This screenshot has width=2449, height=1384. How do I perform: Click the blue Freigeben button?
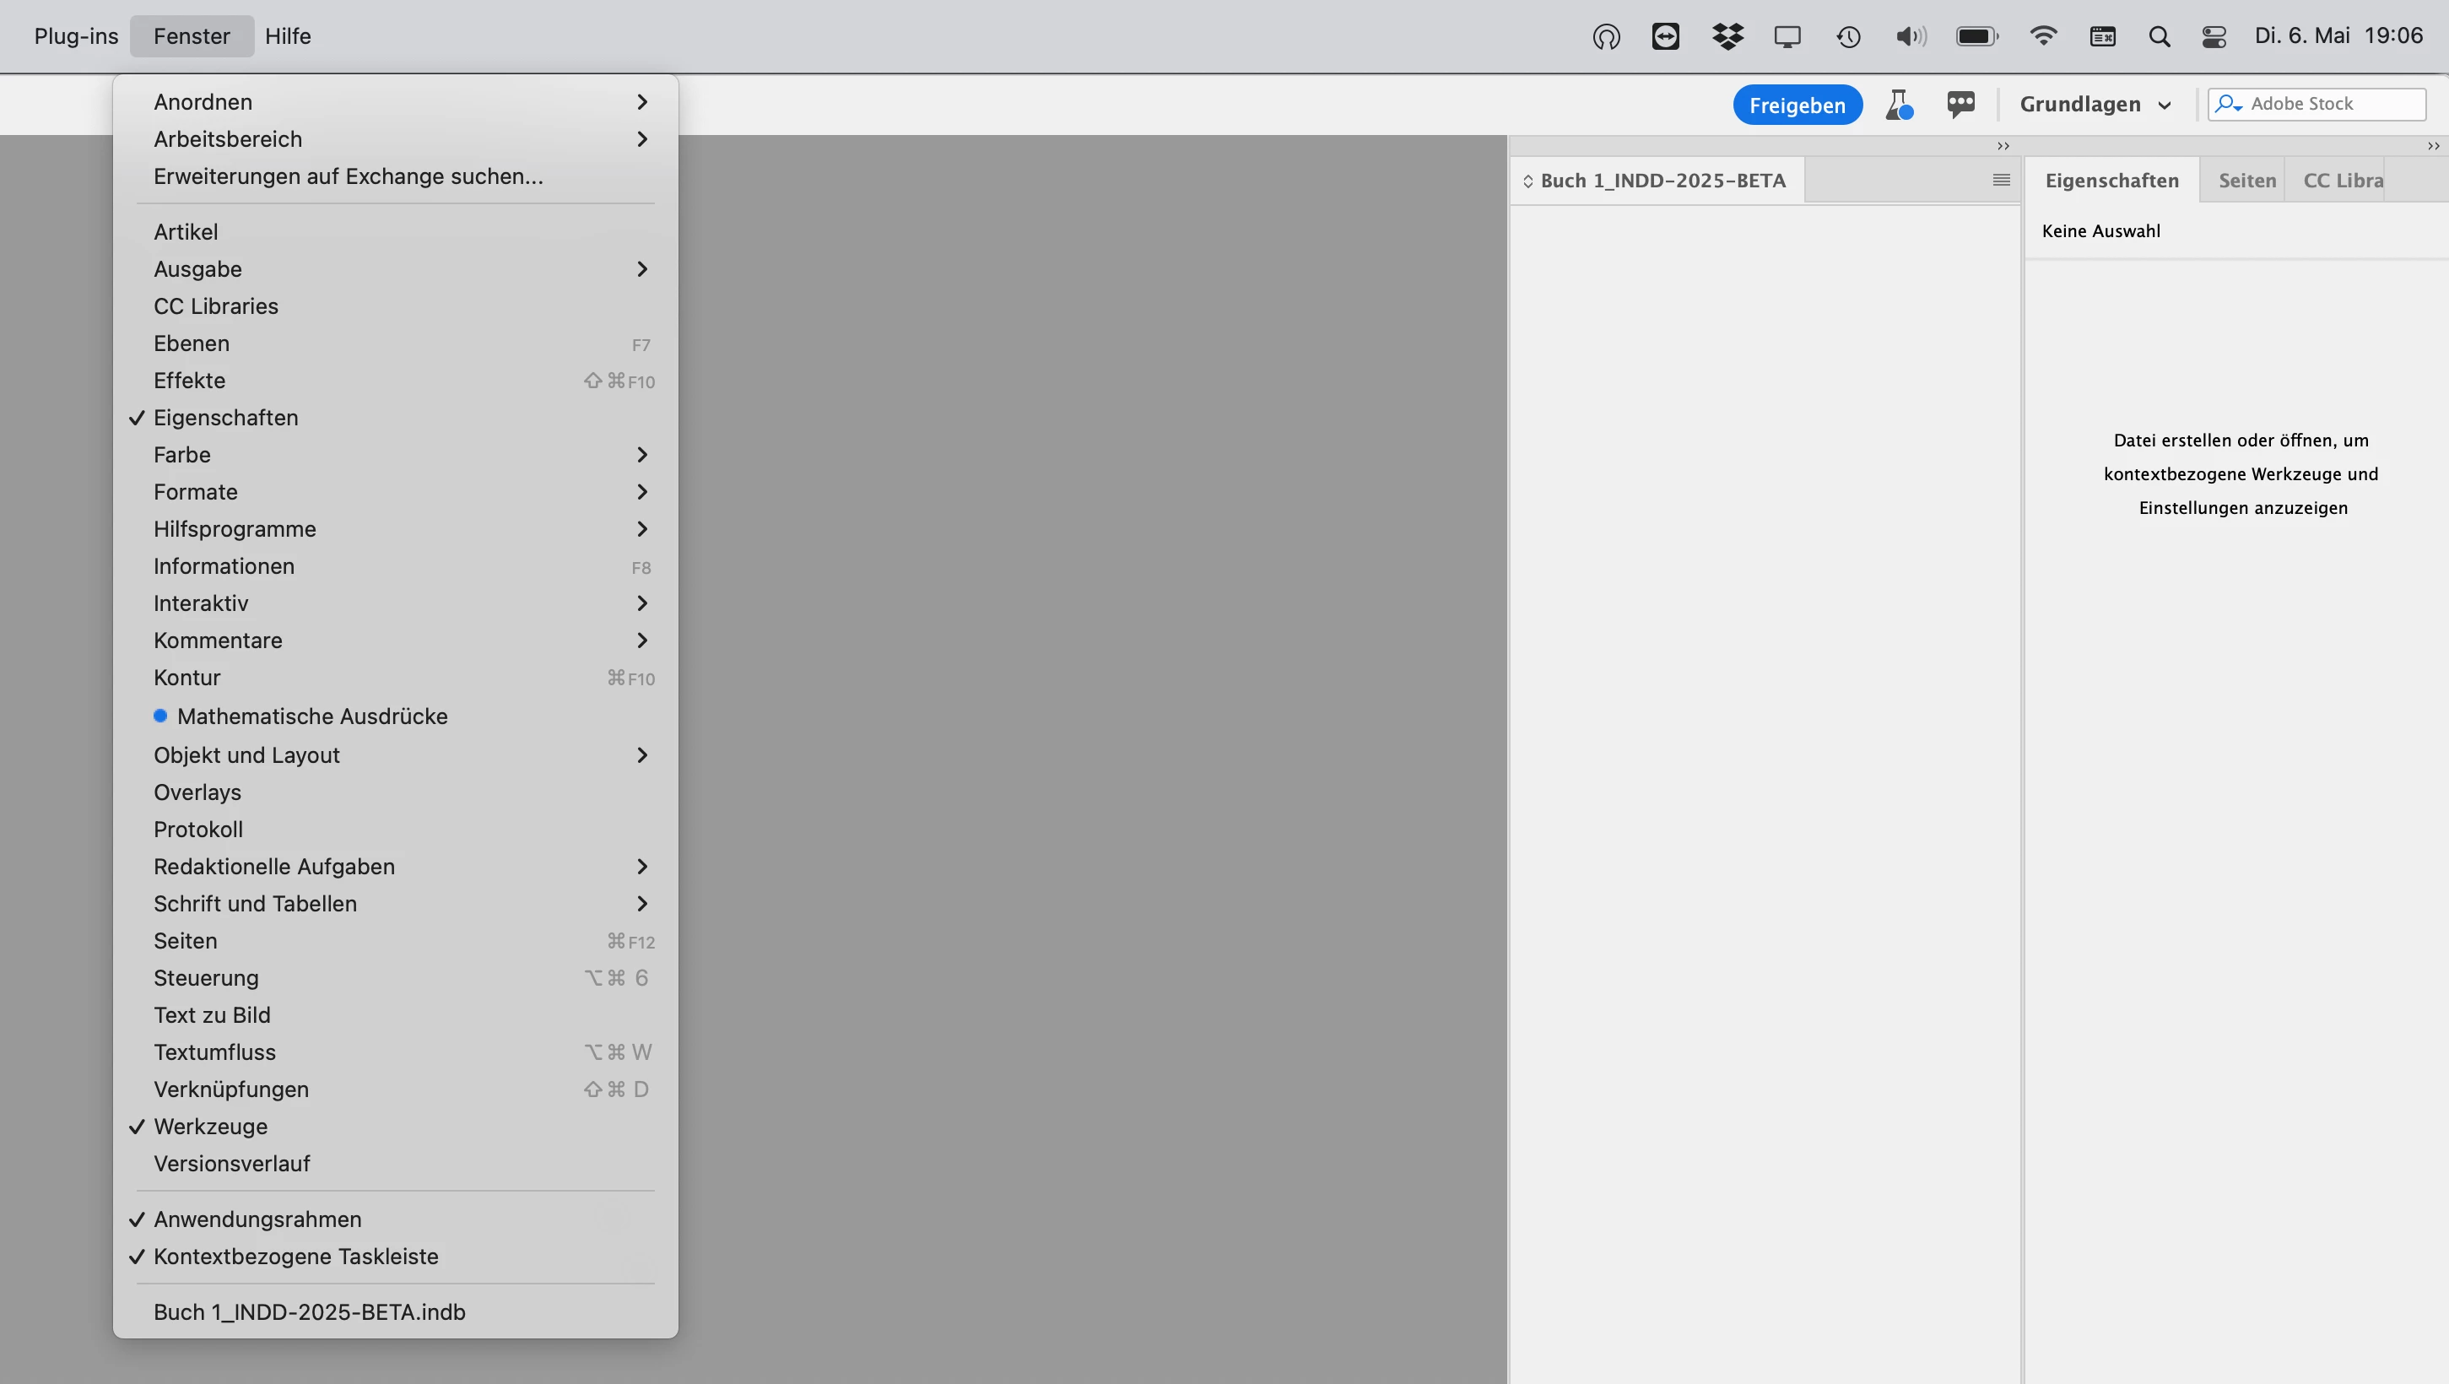pyautogui.click(x=1797, y=105)
